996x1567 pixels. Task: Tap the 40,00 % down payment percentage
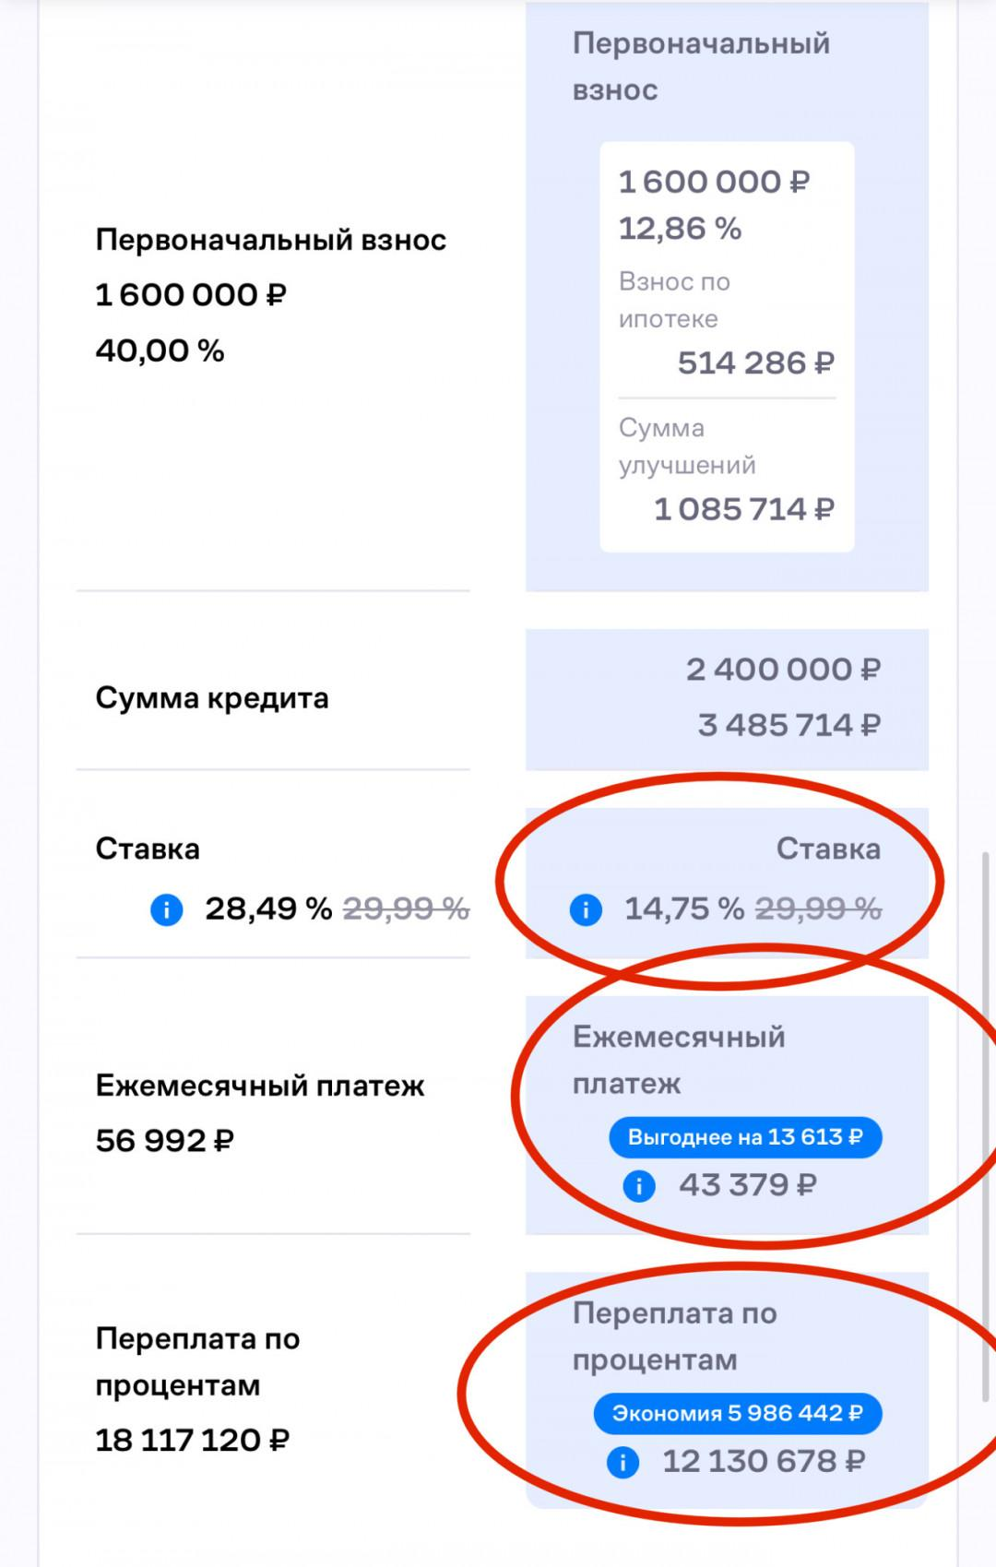pos(160,351)
